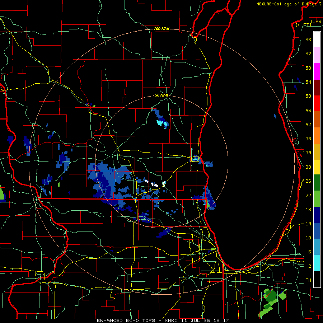Click the magenta legend swatch

317,71
